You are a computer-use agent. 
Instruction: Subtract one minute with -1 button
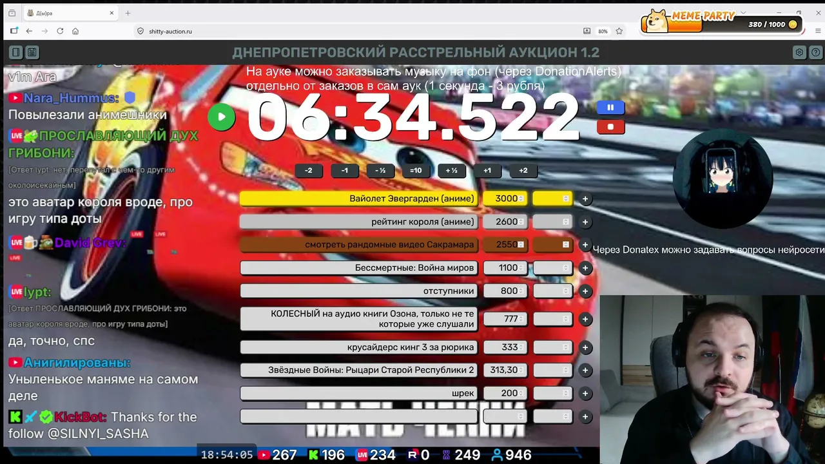click(345, 171)
